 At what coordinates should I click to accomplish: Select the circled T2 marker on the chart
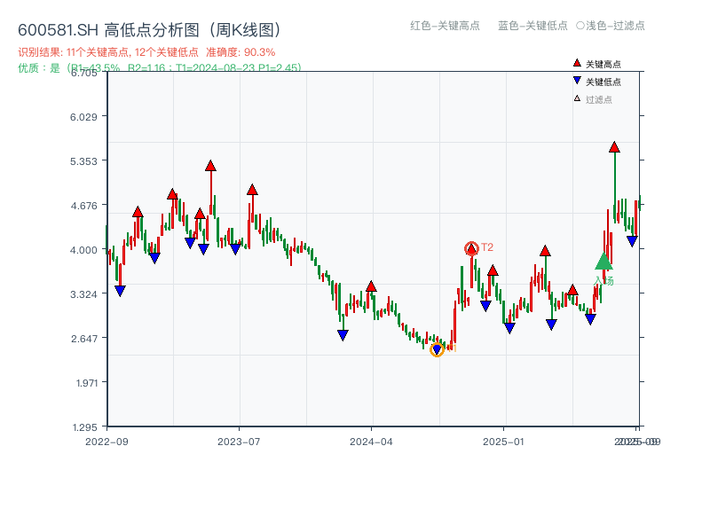pyautogui.click(x=471, y=247)
